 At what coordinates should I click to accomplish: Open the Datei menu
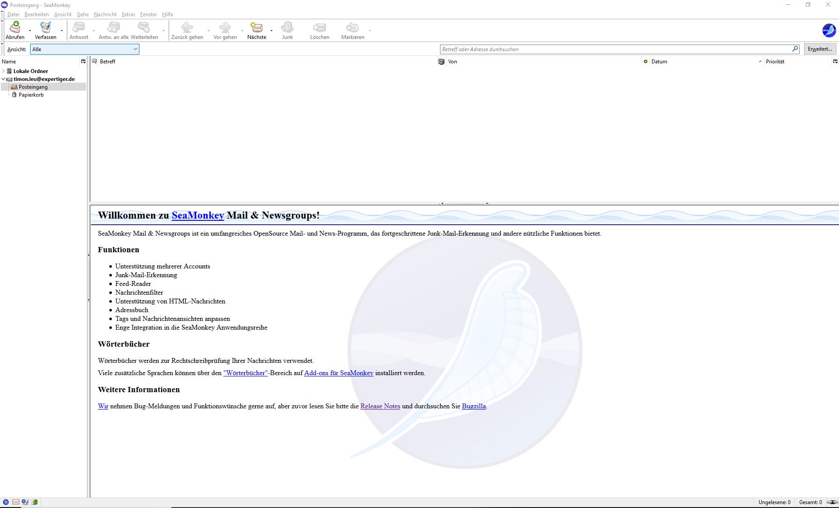(13, 14)
